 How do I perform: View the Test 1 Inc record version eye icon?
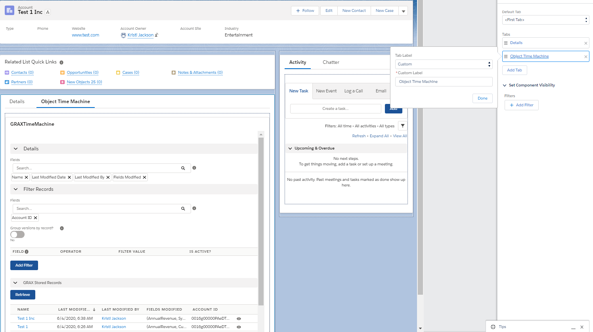(239, 319)
